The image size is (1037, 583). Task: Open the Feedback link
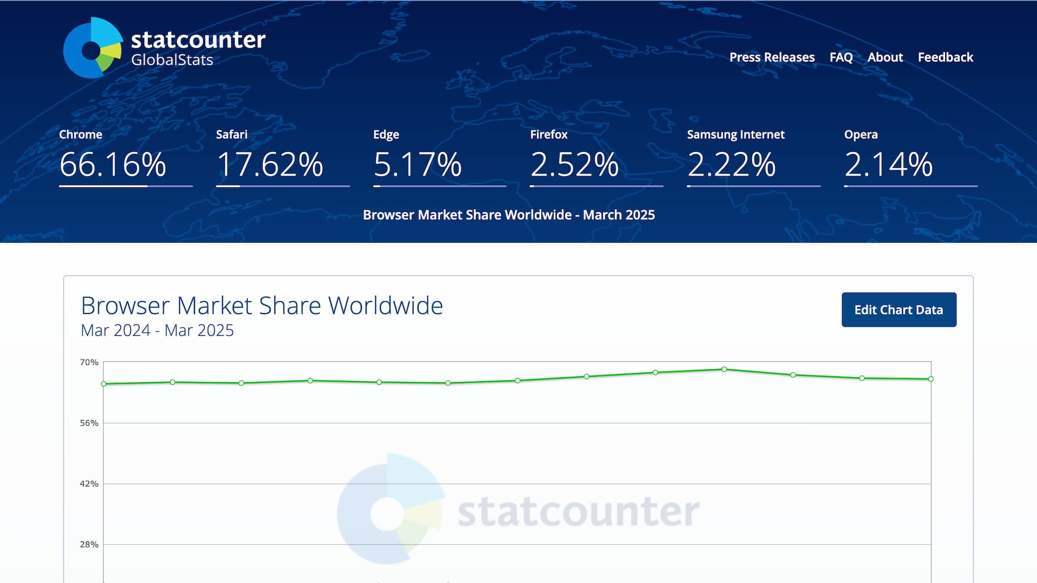(945, 57)
